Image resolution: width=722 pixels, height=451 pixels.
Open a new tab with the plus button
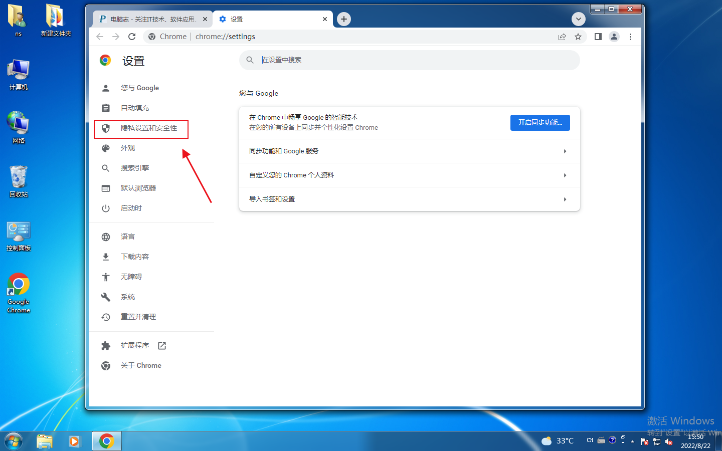click(344, 19)
